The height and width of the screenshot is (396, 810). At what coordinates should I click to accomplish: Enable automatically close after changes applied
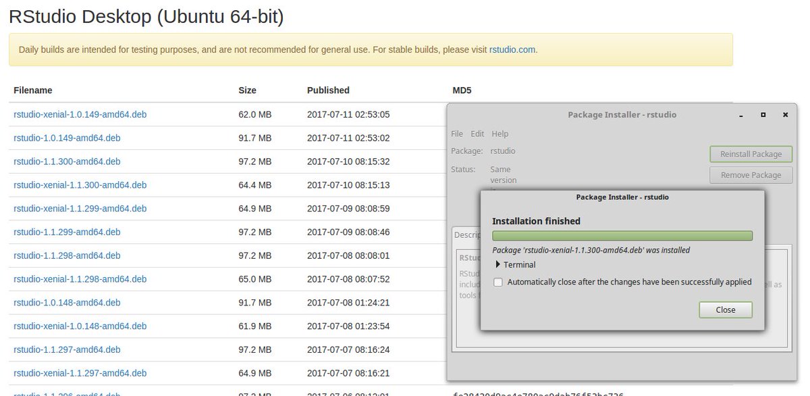498,282
